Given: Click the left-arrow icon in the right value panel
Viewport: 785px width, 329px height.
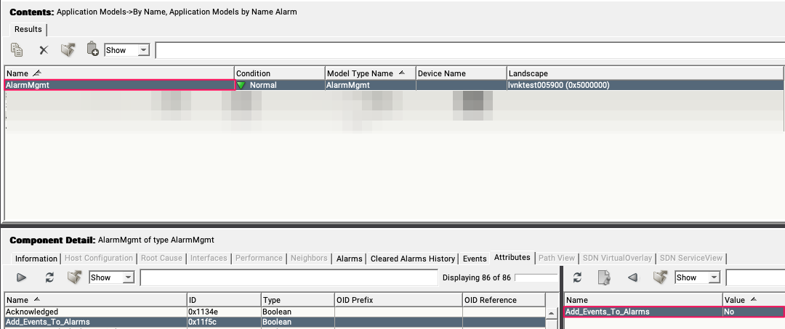Looking at the screenshot, I should click(x=632, y=277).
